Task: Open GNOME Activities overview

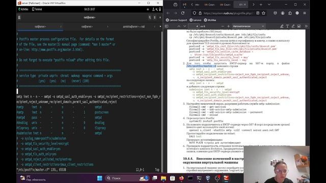Action: (23, 9)
